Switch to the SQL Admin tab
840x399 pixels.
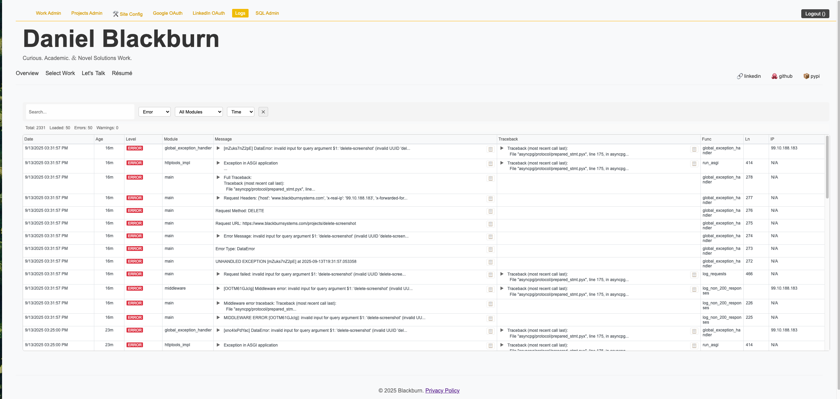click(267, 13)
